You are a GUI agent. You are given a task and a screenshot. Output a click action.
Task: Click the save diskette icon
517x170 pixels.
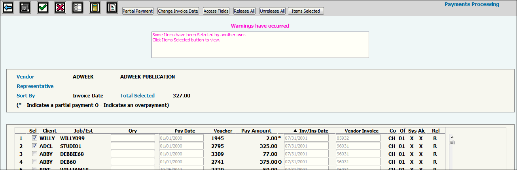pyautogui.click(x=25, y=7)
